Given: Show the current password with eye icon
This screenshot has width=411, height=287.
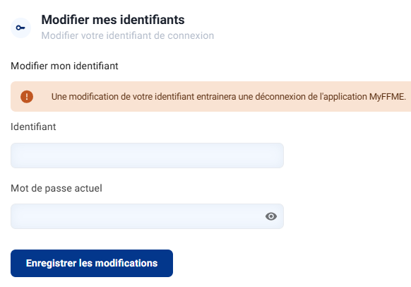Looking at the screenshot, I should click(x=271, y=216).
